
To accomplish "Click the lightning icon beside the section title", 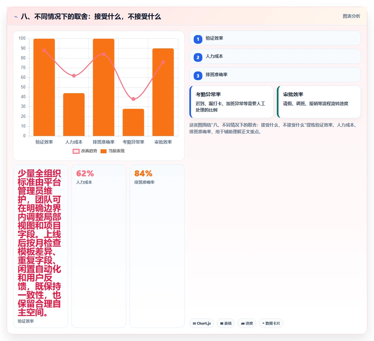I will click(x=16, y=17).
